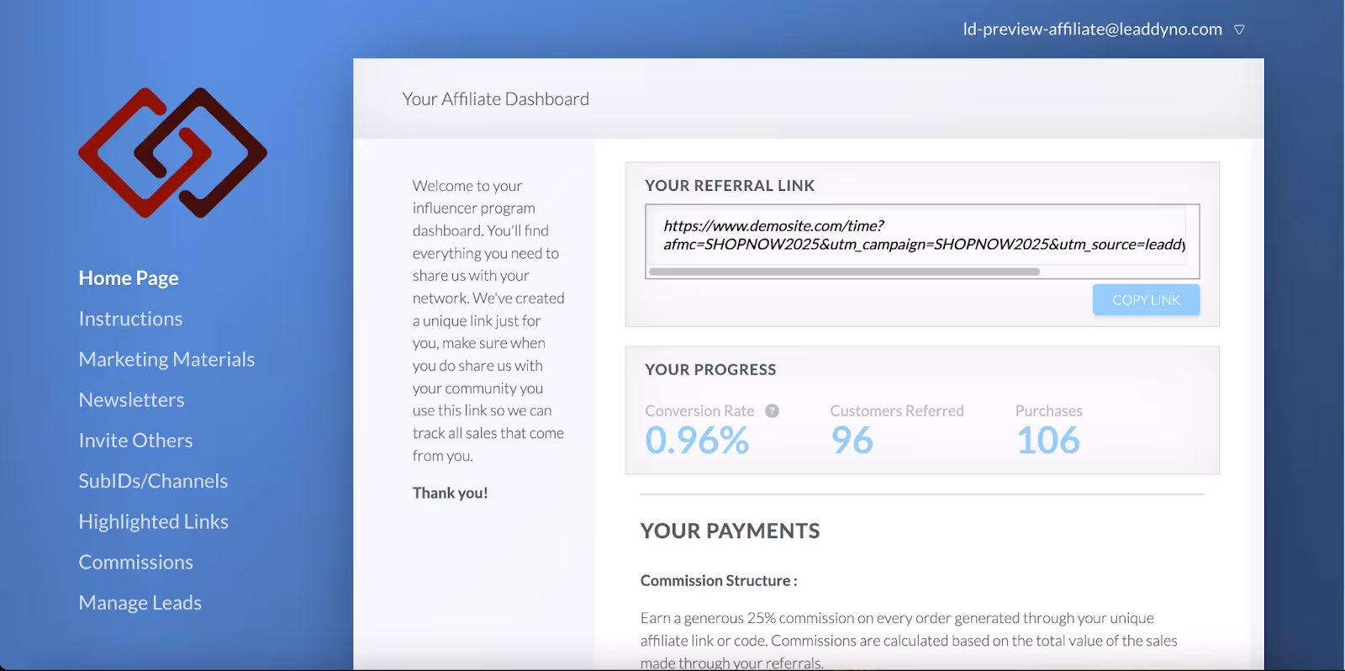Click the YOUR PAYMENTS heading
This screenshot has height=671, width=1345.
tap(730, 531)
